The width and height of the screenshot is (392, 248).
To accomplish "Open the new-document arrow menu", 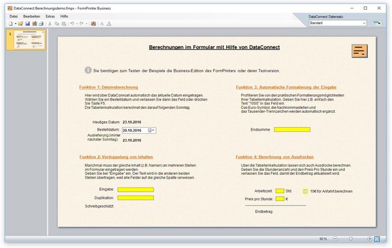I will tap(16, 23).
